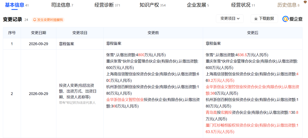
Task: Click the 投资人变更 change item text
Action: 78,91
